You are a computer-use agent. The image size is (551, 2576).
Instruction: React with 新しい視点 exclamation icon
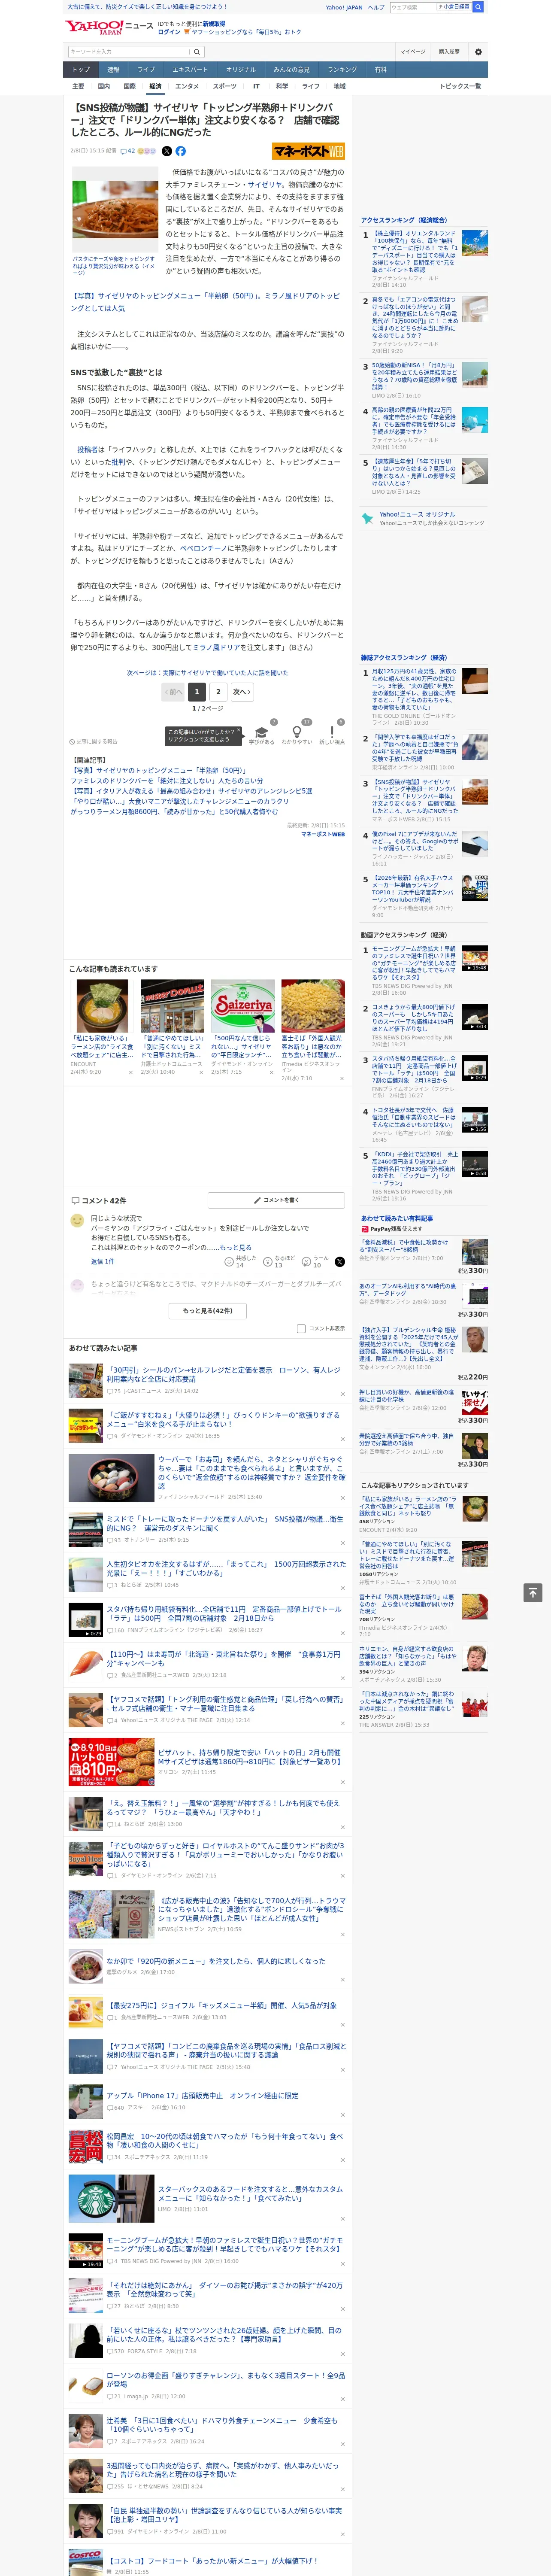332,732
